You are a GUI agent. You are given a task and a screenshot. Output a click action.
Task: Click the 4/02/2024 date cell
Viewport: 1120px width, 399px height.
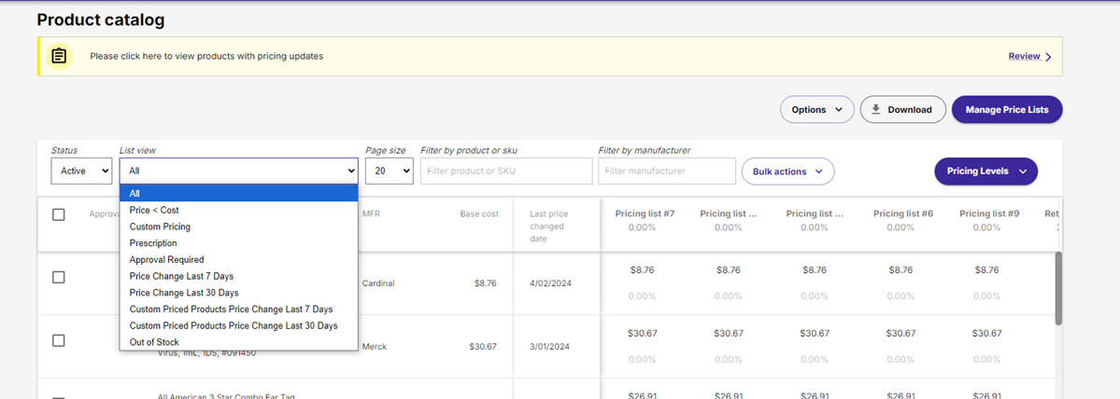(551, 282)
